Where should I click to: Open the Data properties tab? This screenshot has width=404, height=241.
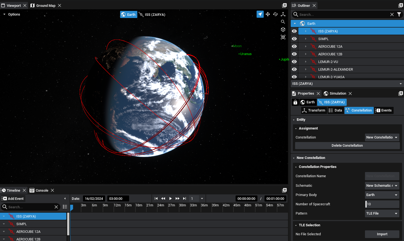tap(335, 110)
